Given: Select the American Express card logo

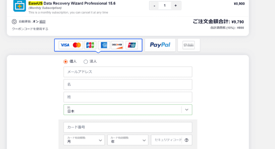Looking at the screenshot, I should (x=104, y=45).
